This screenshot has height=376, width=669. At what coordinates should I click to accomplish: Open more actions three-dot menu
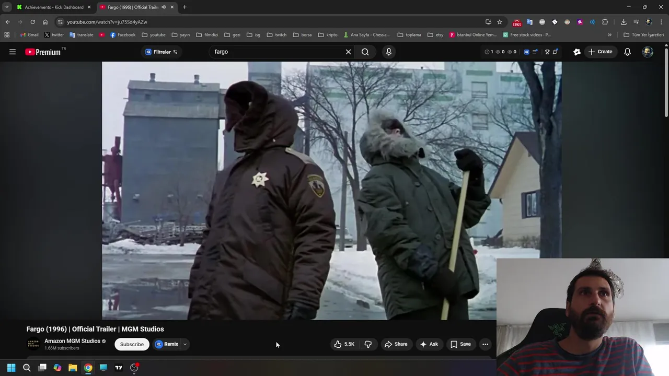tap(485, 344)
